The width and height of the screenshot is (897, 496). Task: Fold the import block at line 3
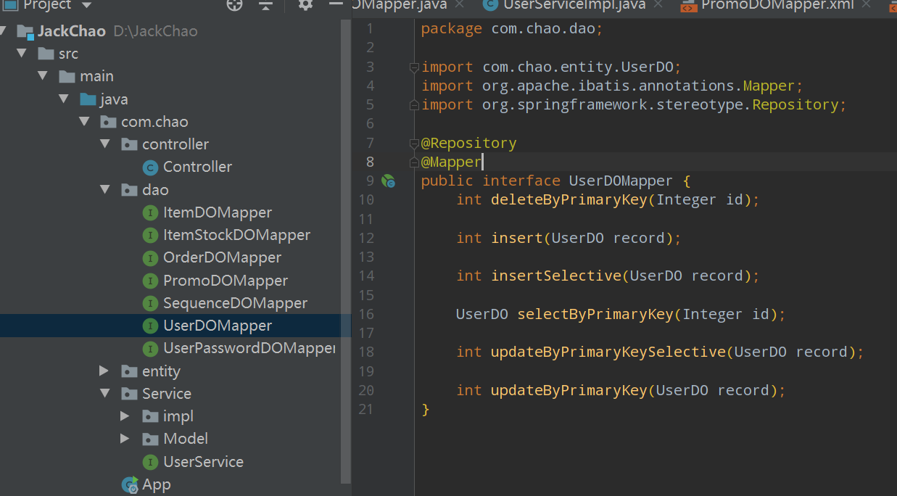pyautogui.click(x=414, y=67)
